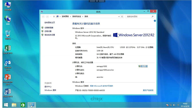Image resolution: width=194 pixels, height=108 pixels.
Task: Open the Store icon in the taskbar
Action: pyautogui.click(x=23, y=105)
